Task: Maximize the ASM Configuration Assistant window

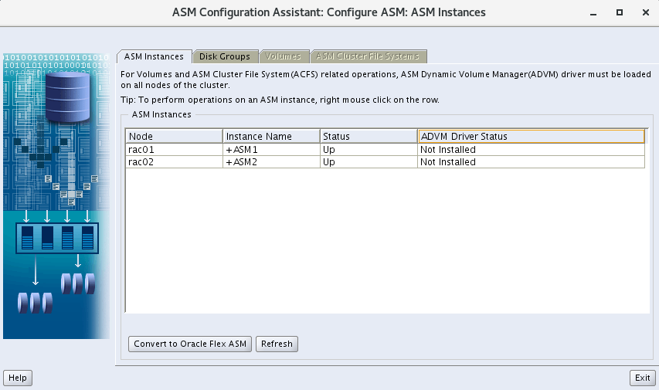Action: click(619, 13)
